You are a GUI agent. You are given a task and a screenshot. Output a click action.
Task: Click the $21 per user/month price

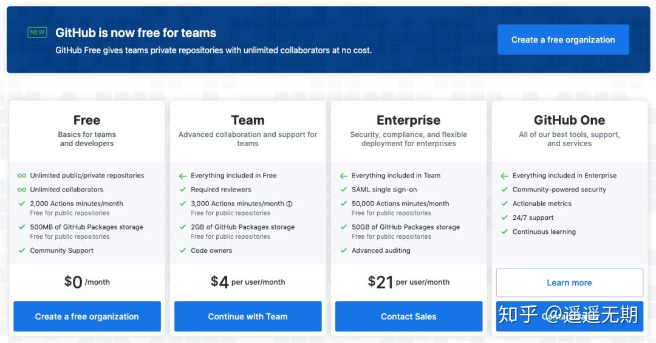coord(408,282)
